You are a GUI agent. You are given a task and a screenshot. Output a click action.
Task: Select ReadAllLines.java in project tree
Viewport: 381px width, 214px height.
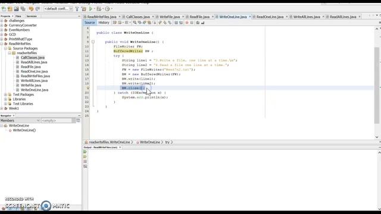[34, 62]
